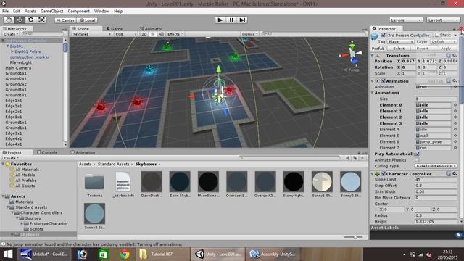Select the Hand tool in the toolbar
464x261 pixels.
[x=9, y=20]
